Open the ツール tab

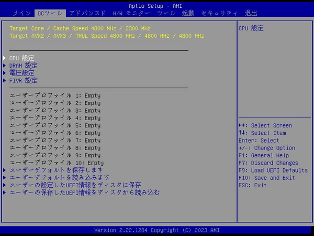tap(166, 14)
